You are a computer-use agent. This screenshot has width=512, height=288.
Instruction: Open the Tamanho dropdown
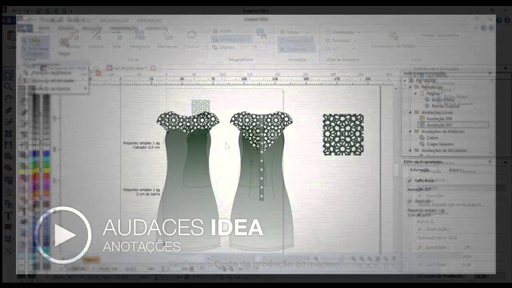click(340, 40)
